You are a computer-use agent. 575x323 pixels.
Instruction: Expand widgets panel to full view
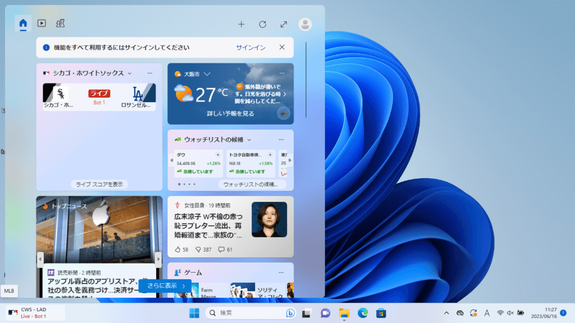284,24
